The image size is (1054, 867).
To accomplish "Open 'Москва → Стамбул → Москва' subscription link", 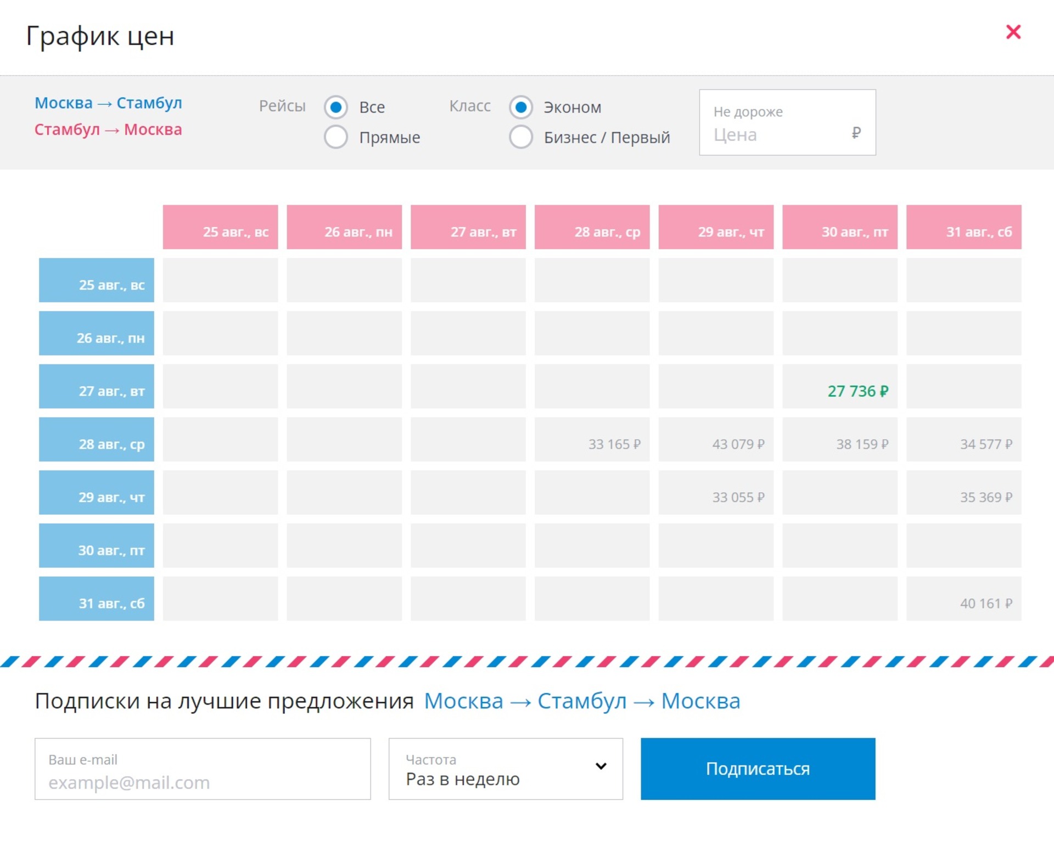I will pyautogui.click(x=582, y=701).
